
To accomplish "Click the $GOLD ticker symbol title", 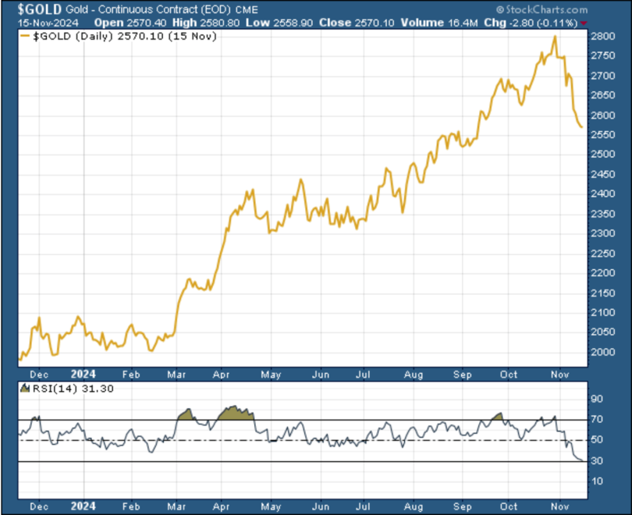I will (x=40, y=9).
